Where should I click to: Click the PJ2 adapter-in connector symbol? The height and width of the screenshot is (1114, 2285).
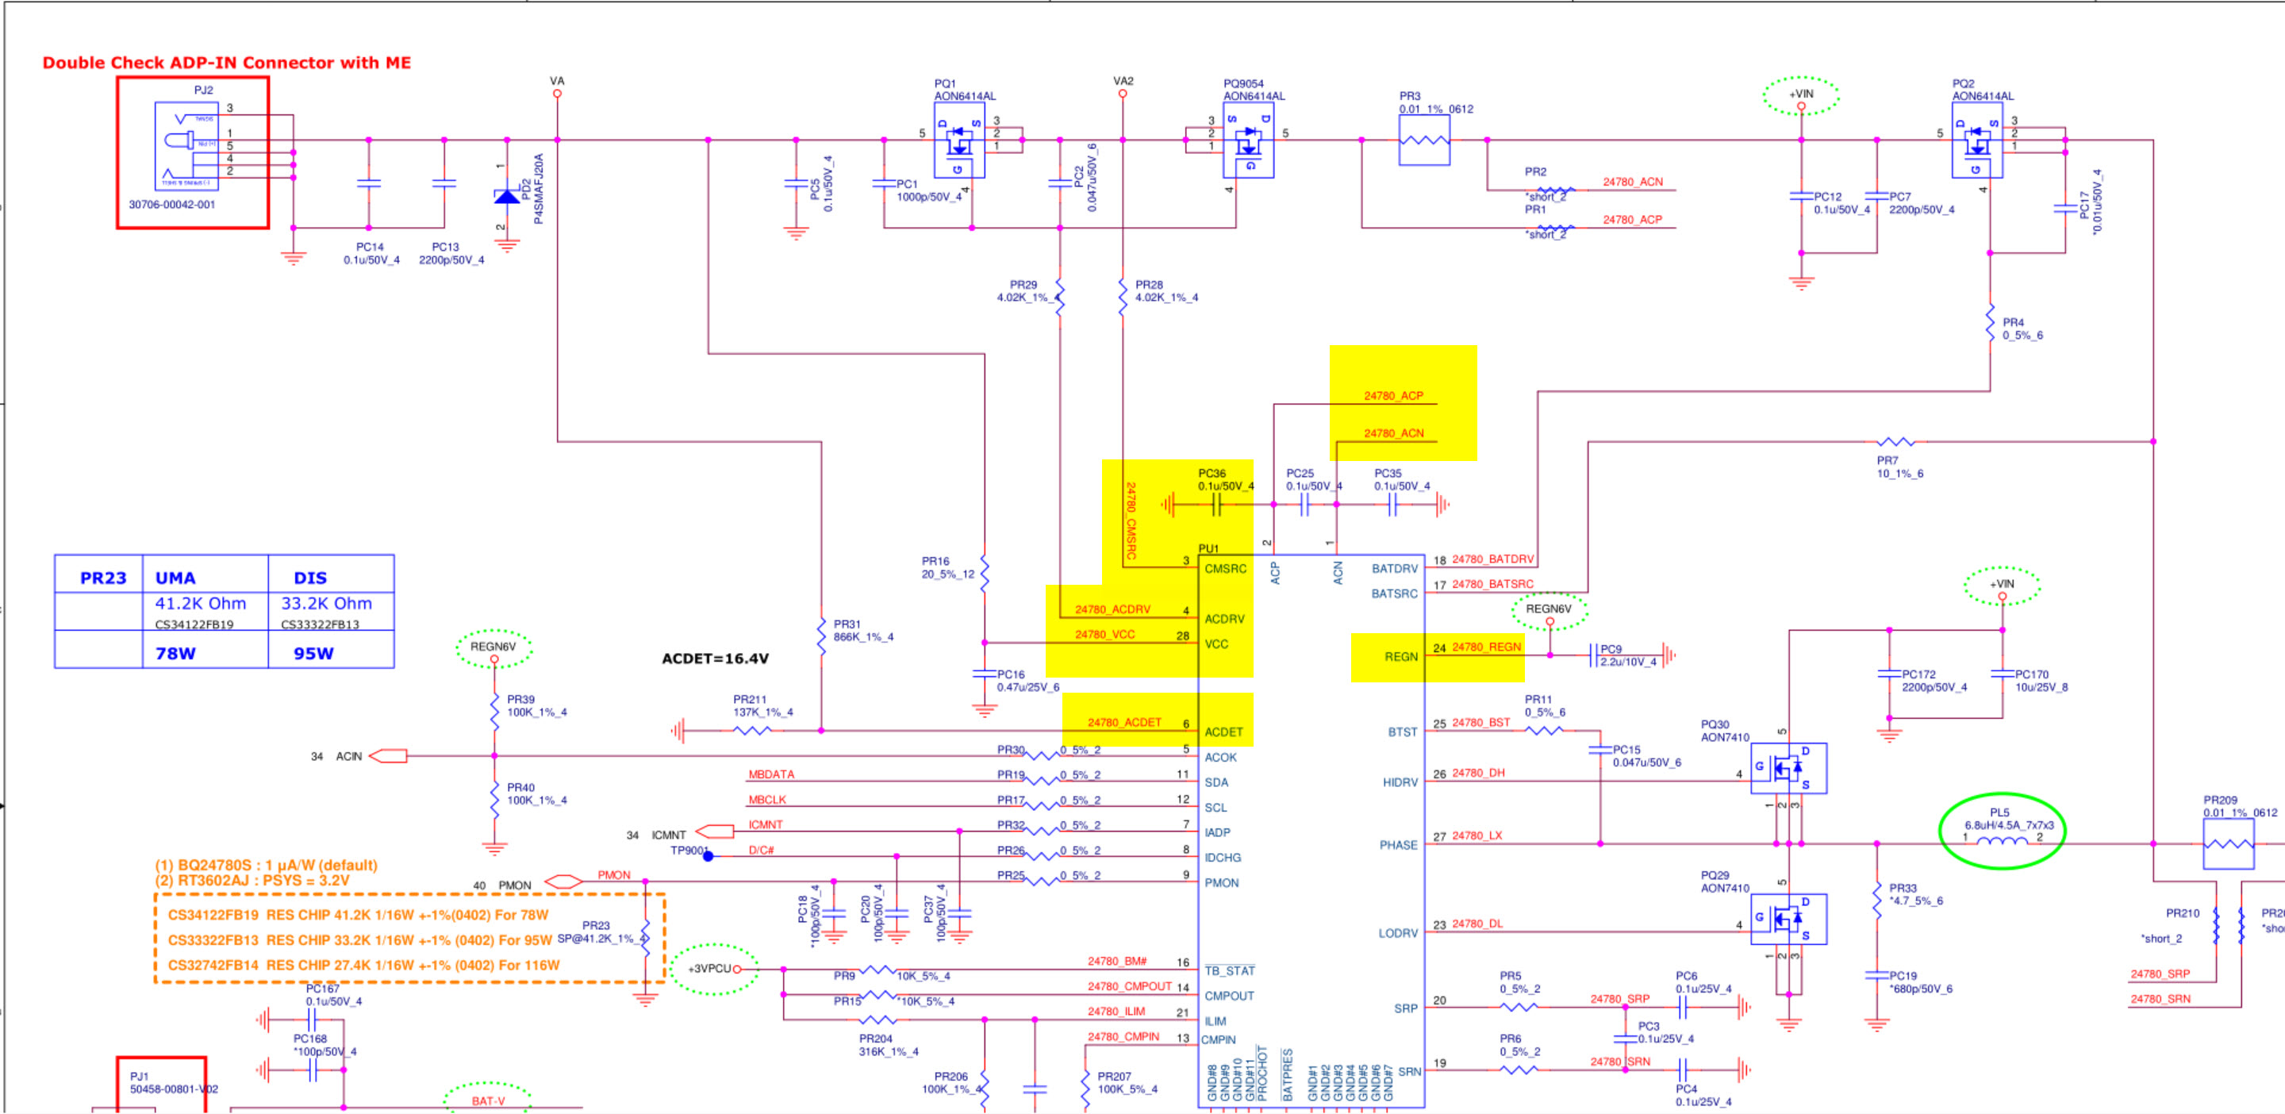(x=186, y=144)
